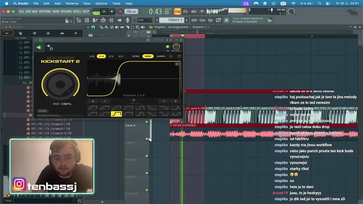363x204 pixels.
Task: Select the PECKA EUPHORIC audio clip
Action: pos(264,132)
